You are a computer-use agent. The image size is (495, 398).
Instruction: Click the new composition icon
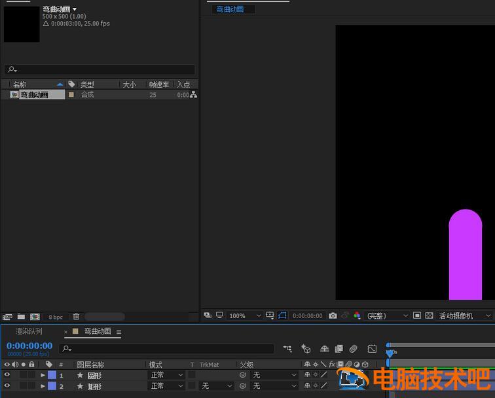pos(35,317)
